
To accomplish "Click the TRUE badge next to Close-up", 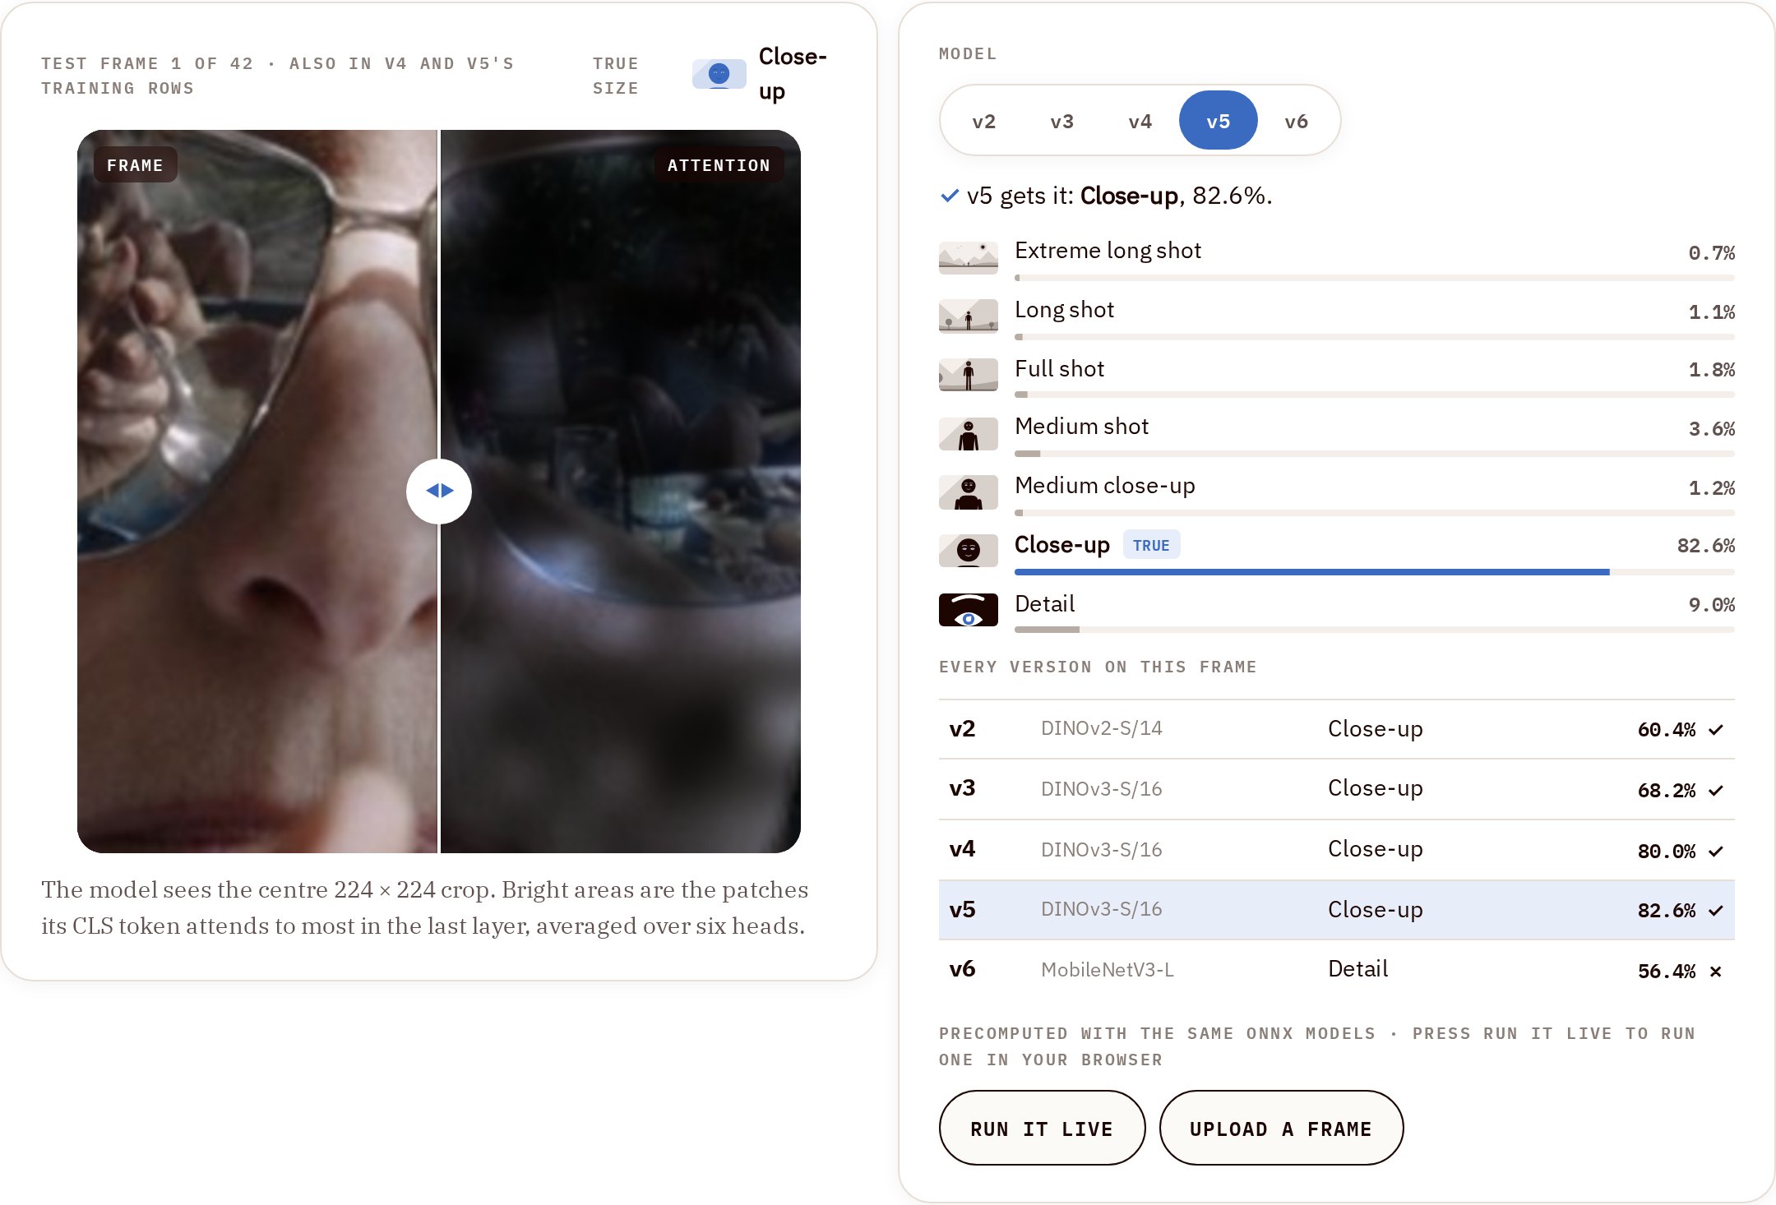I will [1151, 545].
